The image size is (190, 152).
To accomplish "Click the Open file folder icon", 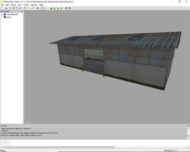I will click(x=7, y=8).
